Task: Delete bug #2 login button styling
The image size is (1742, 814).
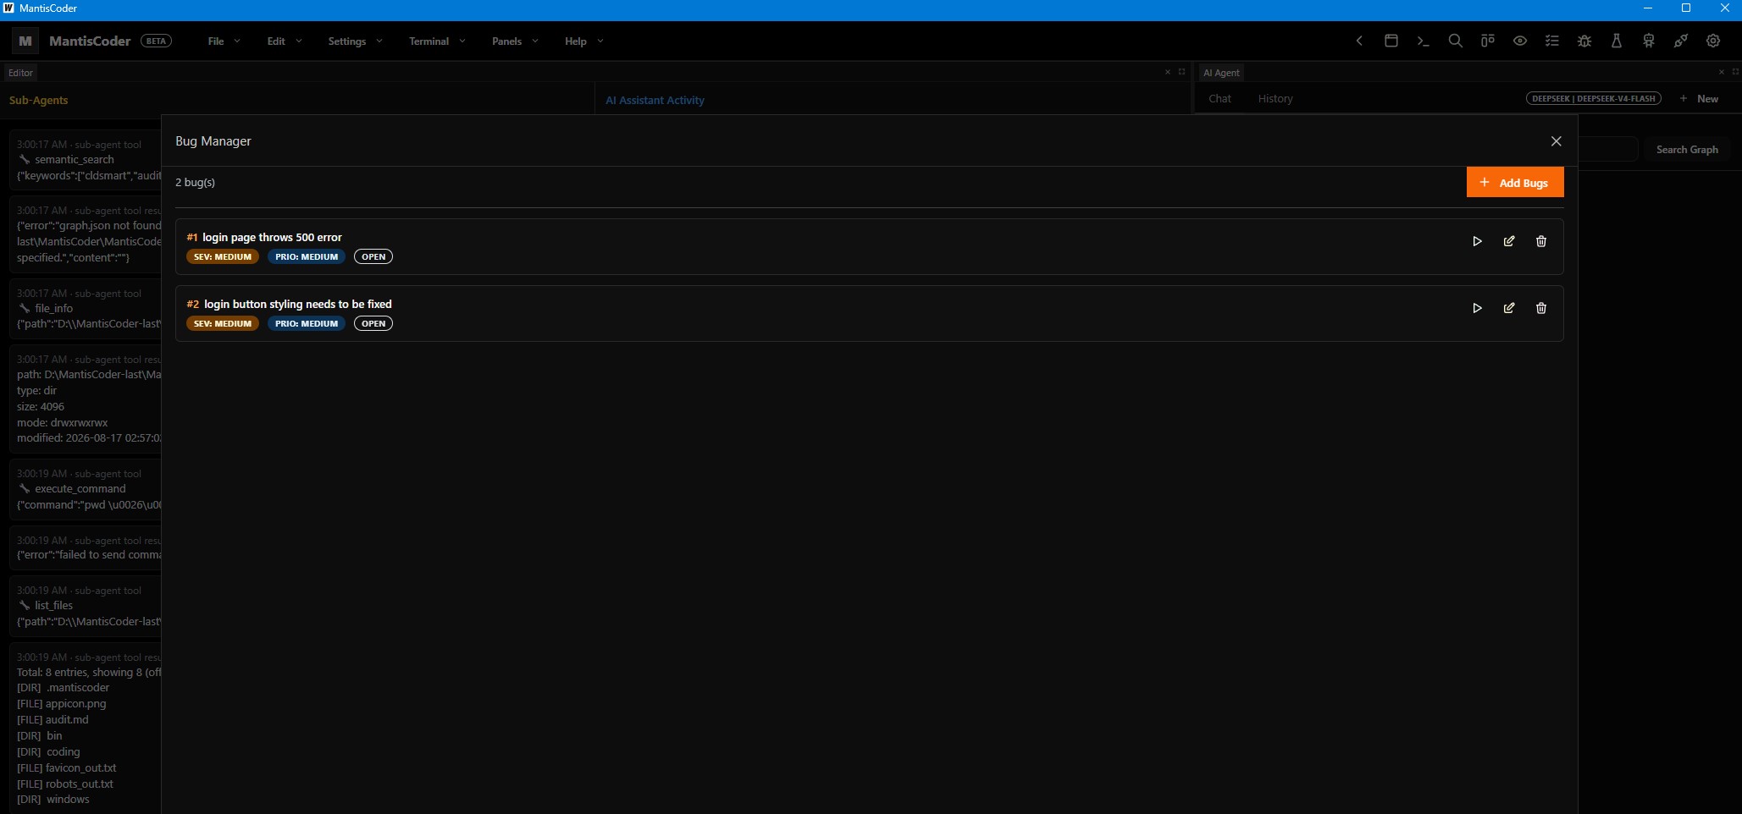Action: (x=1541, y=308)
